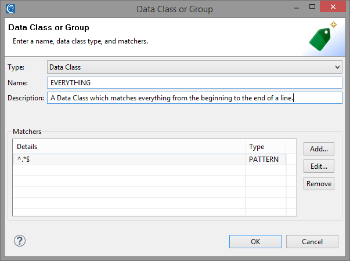Click the Data Class or Group title bar text
350x261 pixels.
point(175,9)
